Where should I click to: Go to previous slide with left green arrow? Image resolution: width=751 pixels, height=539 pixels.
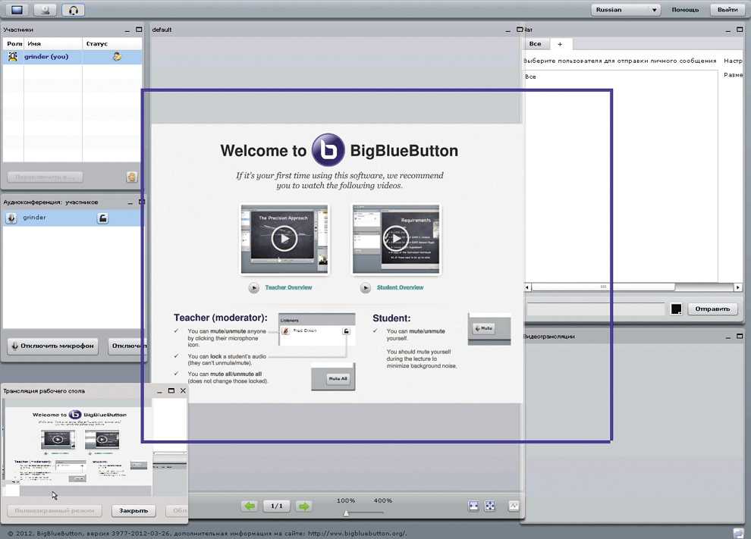point(250,506)
